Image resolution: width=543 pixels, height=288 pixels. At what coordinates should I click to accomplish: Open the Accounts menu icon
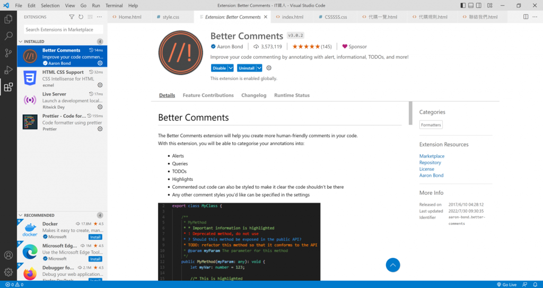point(8,255)
